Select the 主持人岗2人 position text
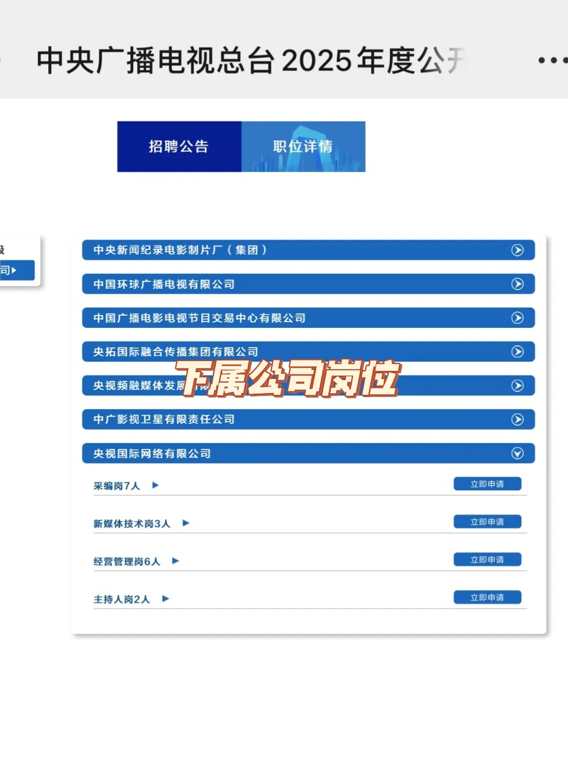Screen dimensions: 568x757 tap(122, 599)
